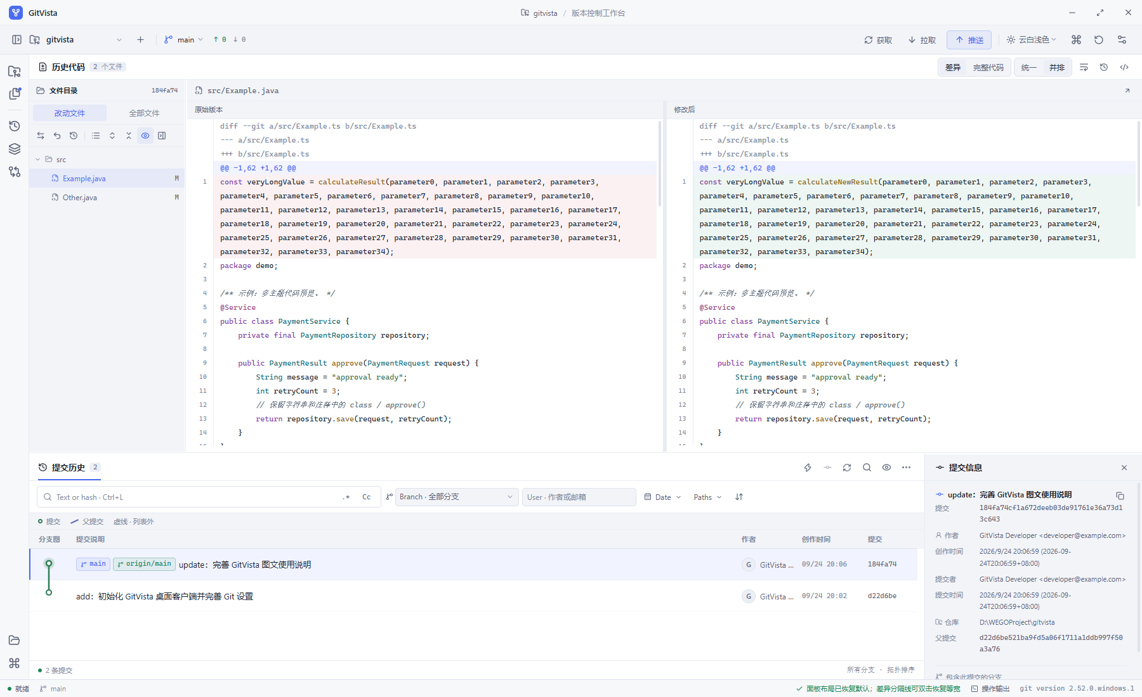Open the search icon in commit history

tap(867, 468)
